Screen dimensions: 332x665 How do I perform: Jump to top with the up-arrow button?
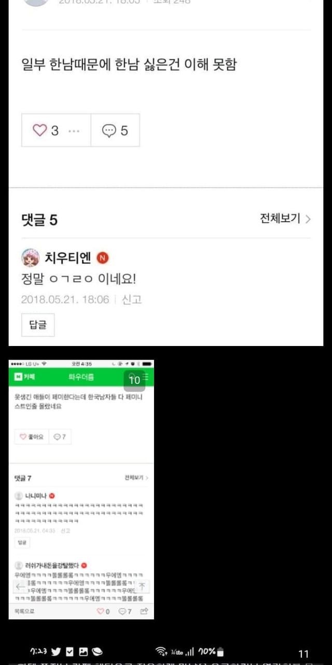[x=142, y=587]
